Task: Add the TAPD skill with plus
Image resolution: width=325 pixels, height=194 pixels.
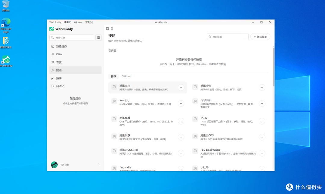Action: (x=262, y=121)
